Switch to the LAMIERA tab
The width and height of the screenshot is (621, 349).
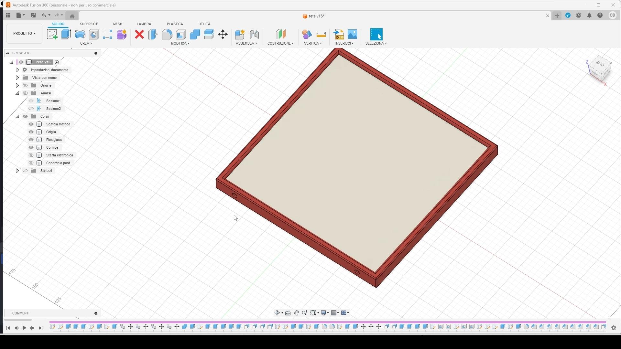click(x=144, y=24)
